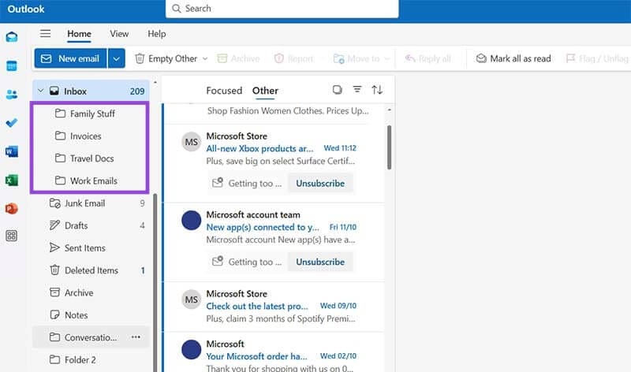Click Mark all as read

[513, 58]
